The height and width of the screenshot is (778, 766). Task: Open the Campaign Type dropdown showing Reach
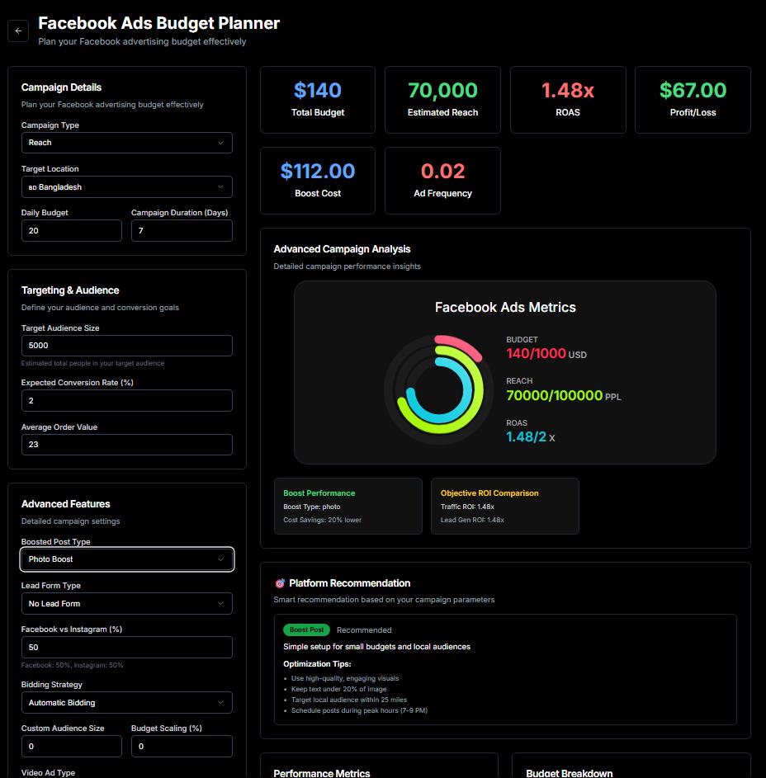pyautogui.click(x=126, y=143)
